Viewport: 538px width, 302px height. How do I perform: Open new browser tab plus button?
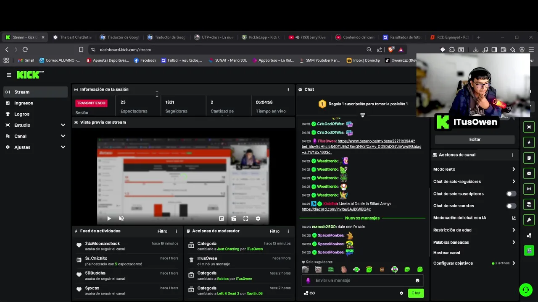pyautogui.click(x=478, y=37)
